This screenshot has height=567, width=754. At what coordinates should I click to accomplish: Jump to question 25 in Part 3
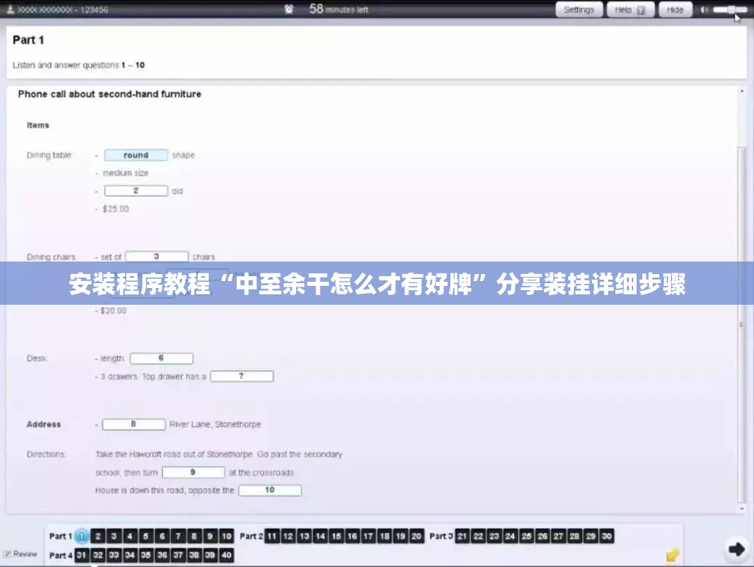[x=526, y=536]
